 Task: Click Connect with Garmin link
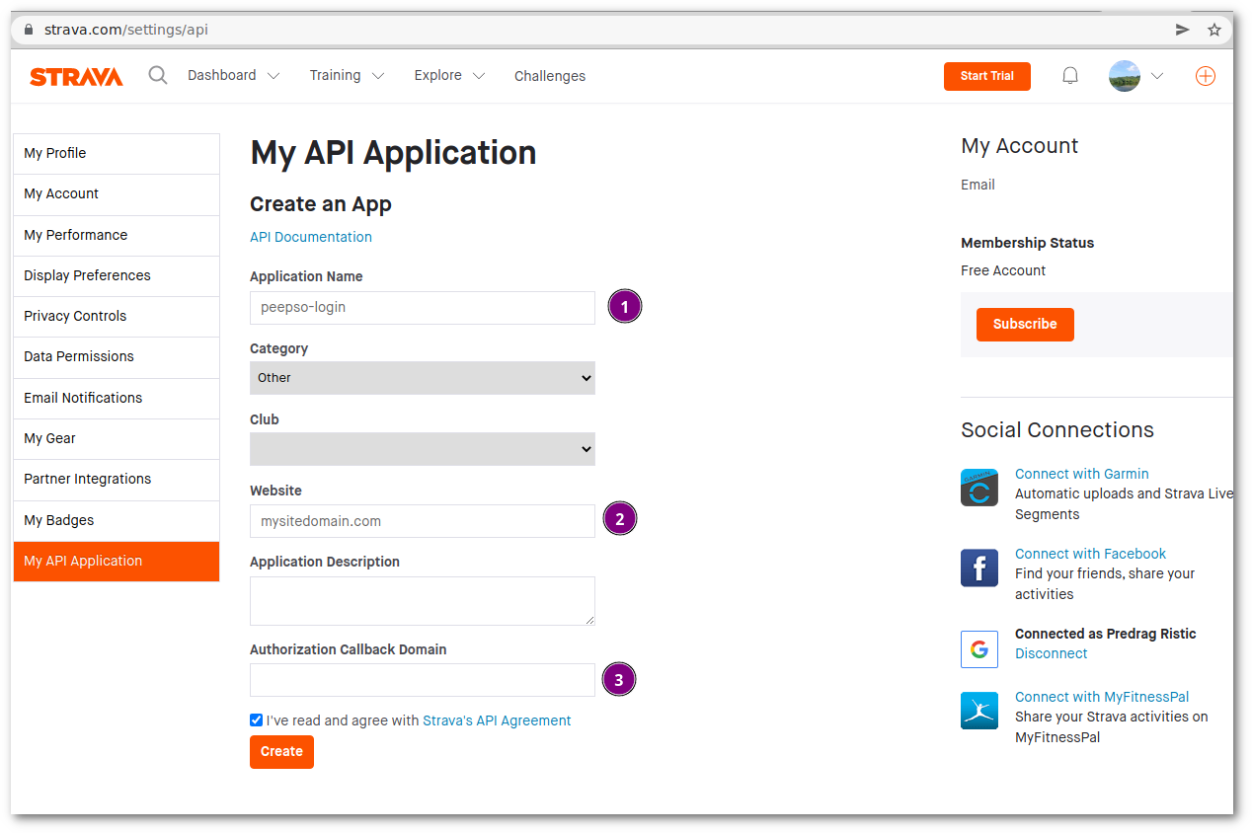1082,474
